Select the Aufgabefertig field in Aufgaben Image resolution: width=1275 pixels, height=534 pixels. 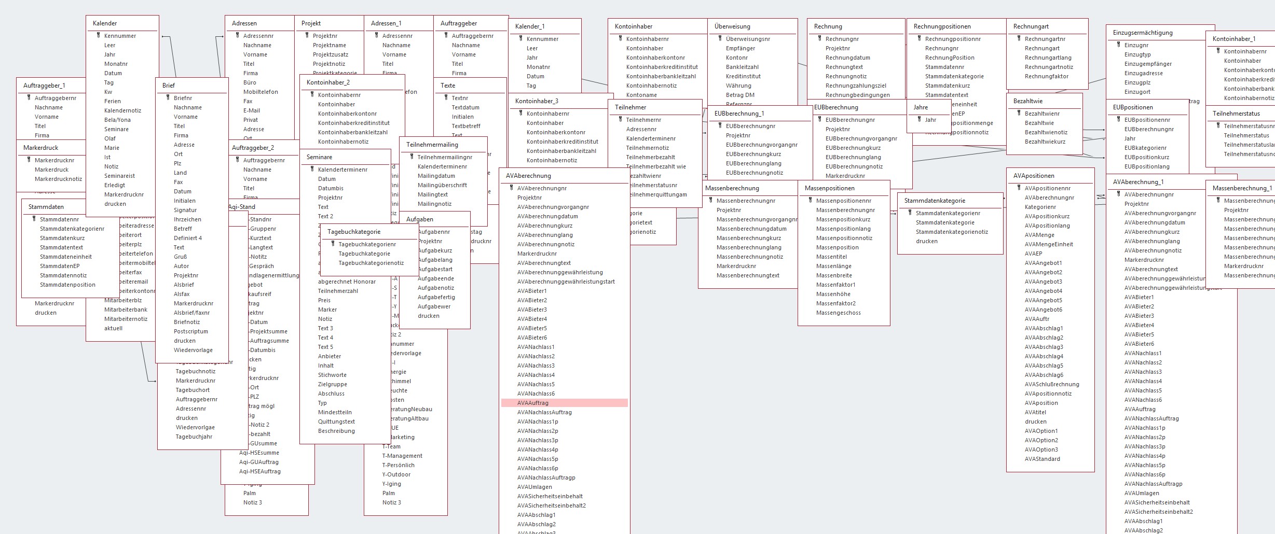click(x=436, y=297)
